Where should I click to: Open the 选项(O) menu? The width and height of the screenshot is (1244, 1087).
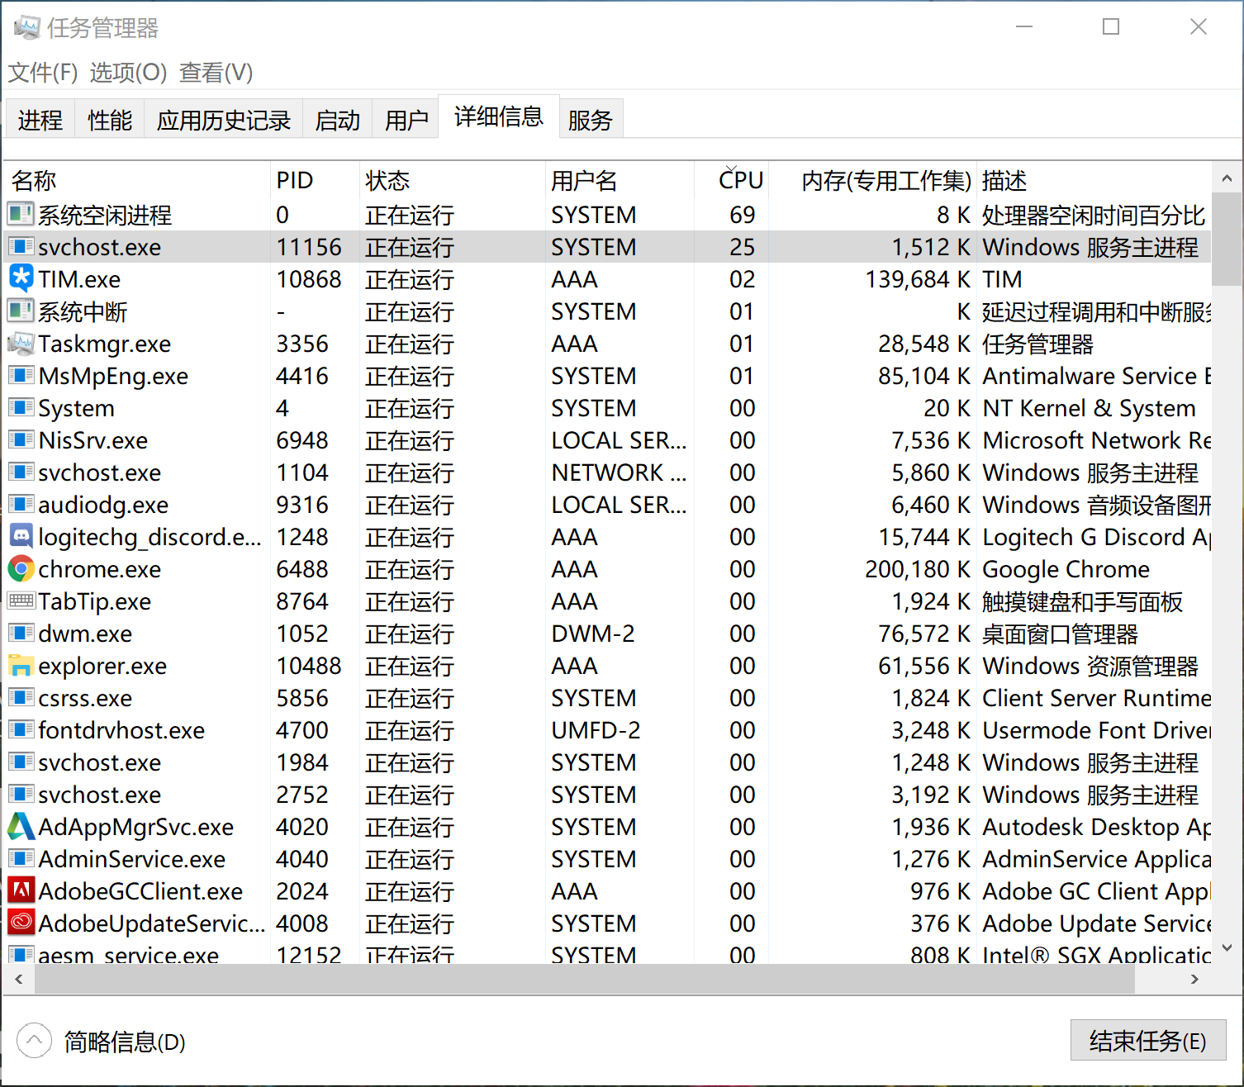point(128,73)
